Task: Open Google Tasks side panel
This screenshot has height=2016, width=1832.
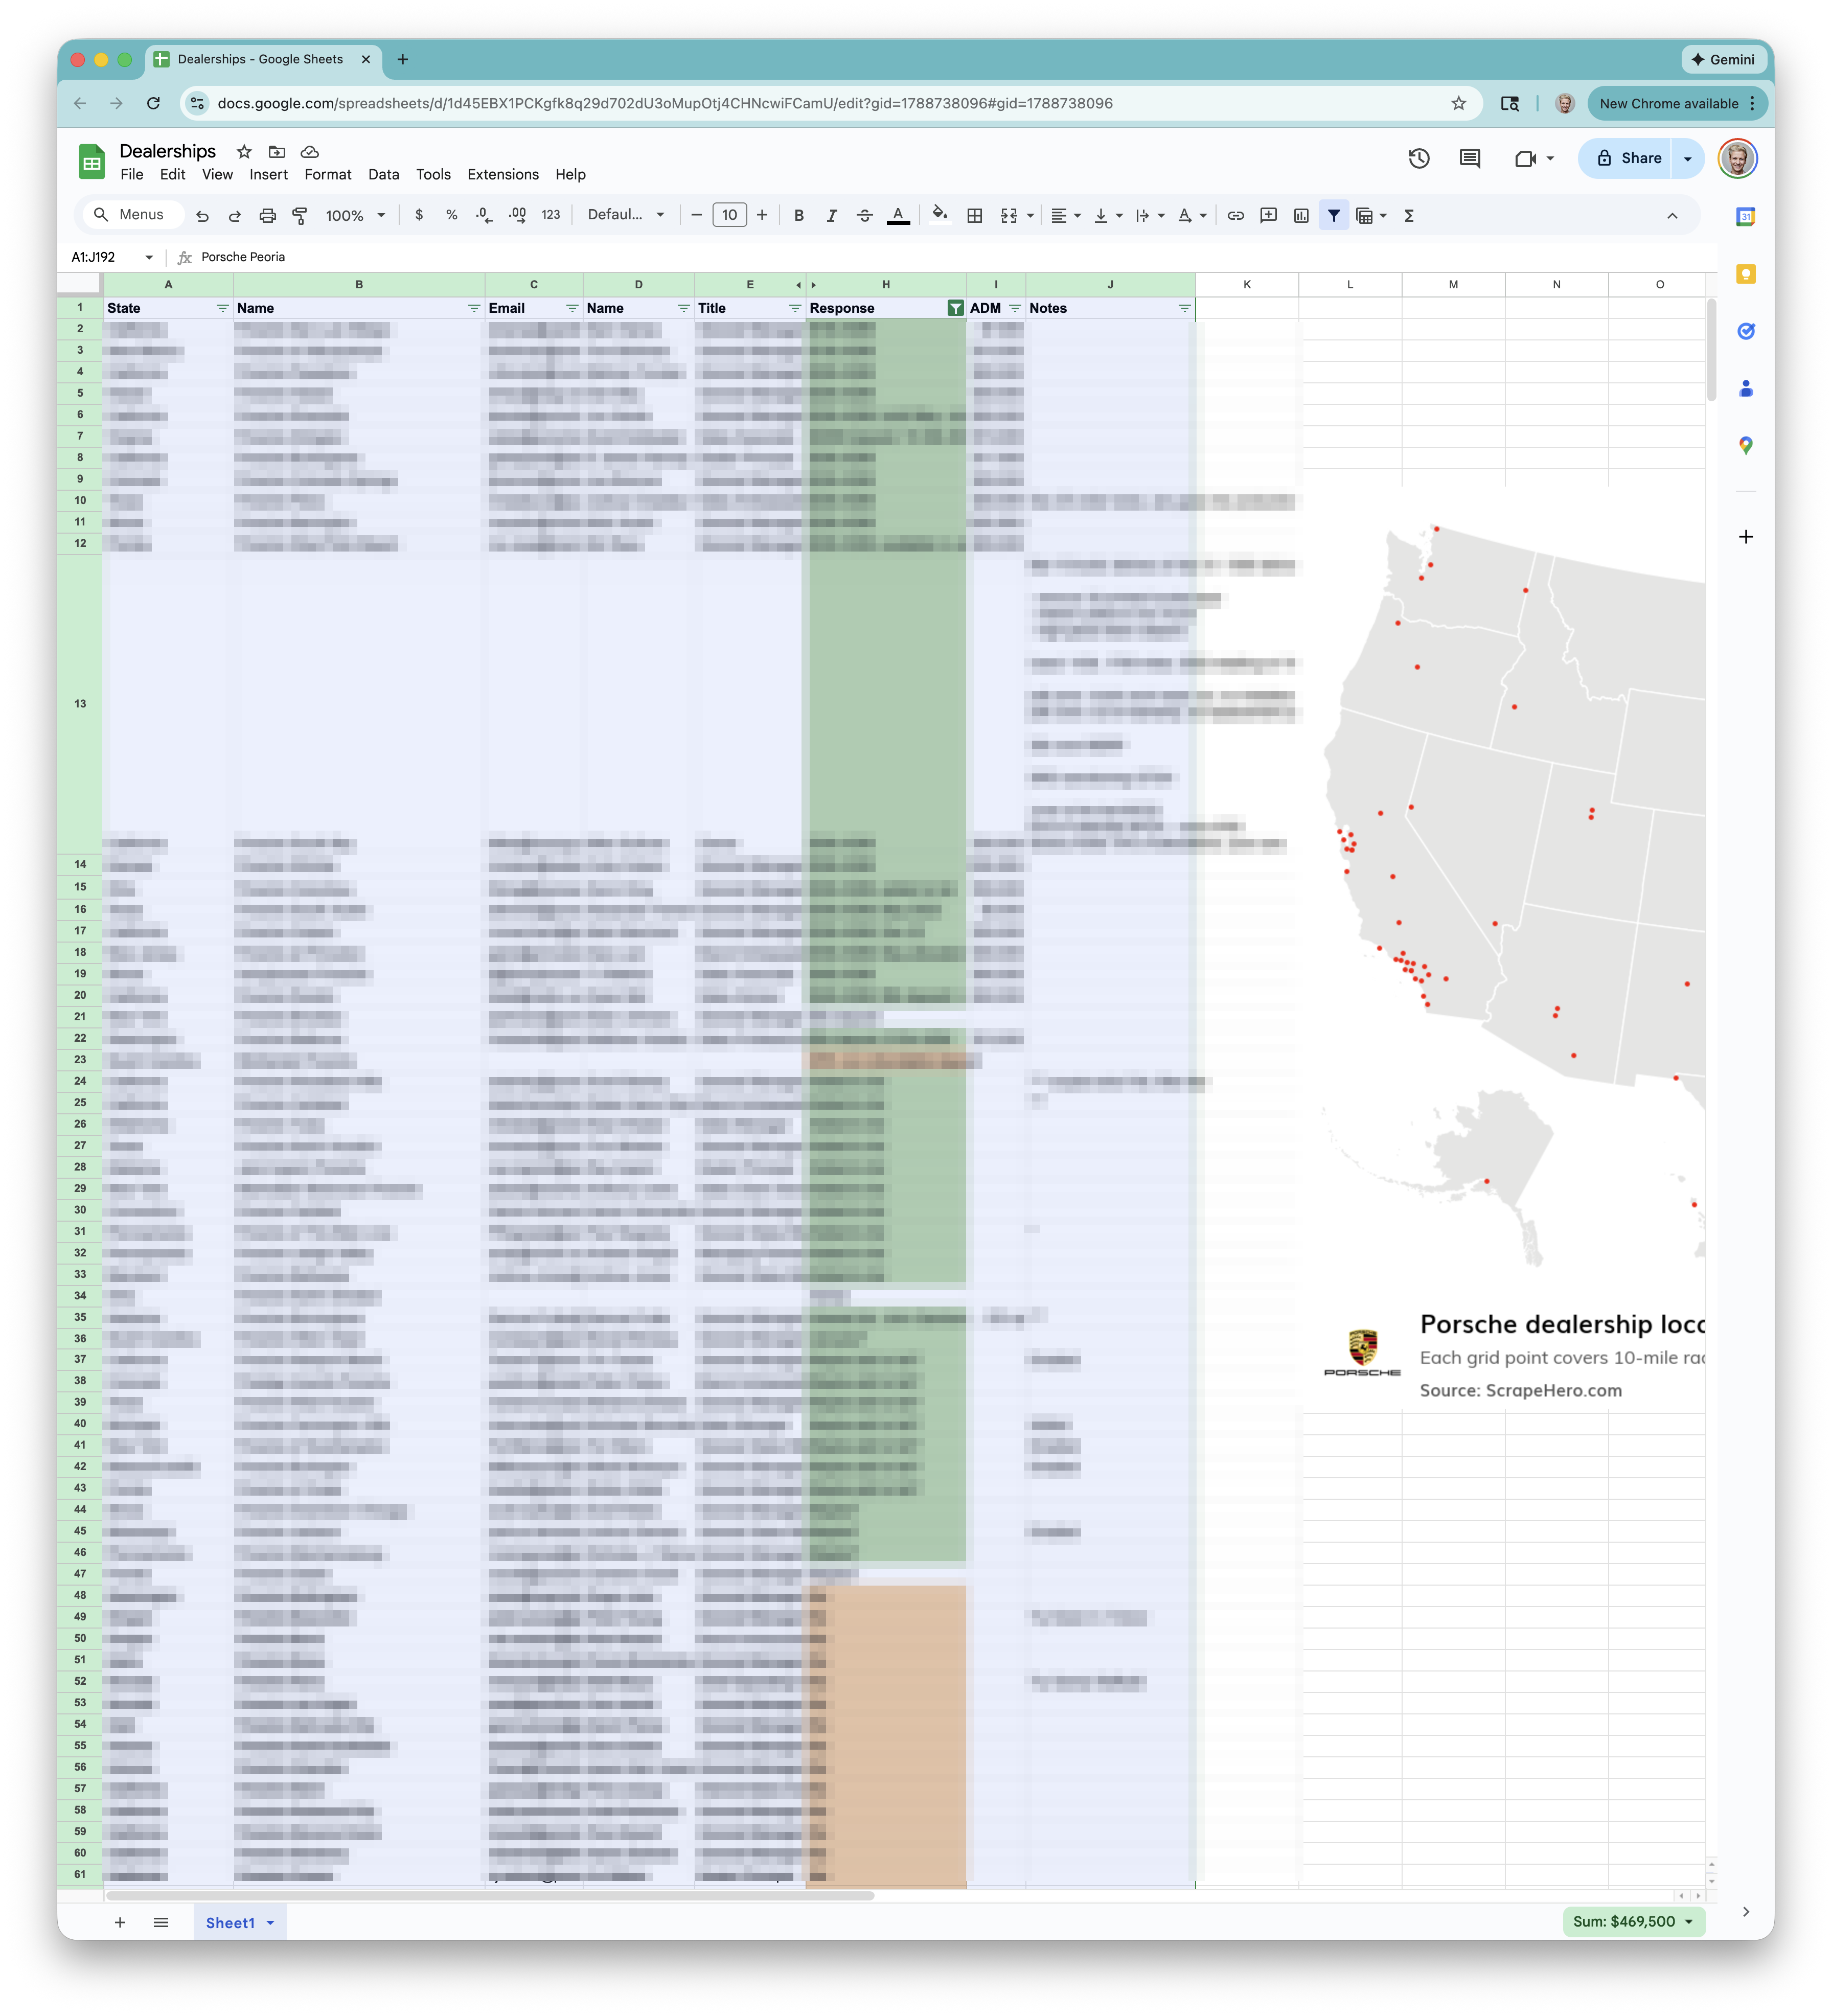Action: pos(1746,331)
